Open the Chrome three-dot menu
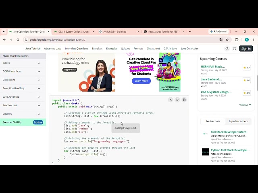This screenshot has width=258, height=193. pyautogui.click(x=254, y=40)
